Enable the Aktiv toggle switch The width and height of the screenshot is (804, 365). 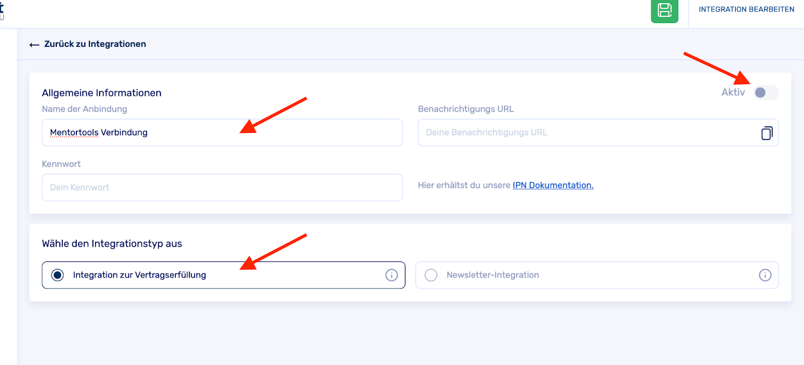tap(765, 93)
